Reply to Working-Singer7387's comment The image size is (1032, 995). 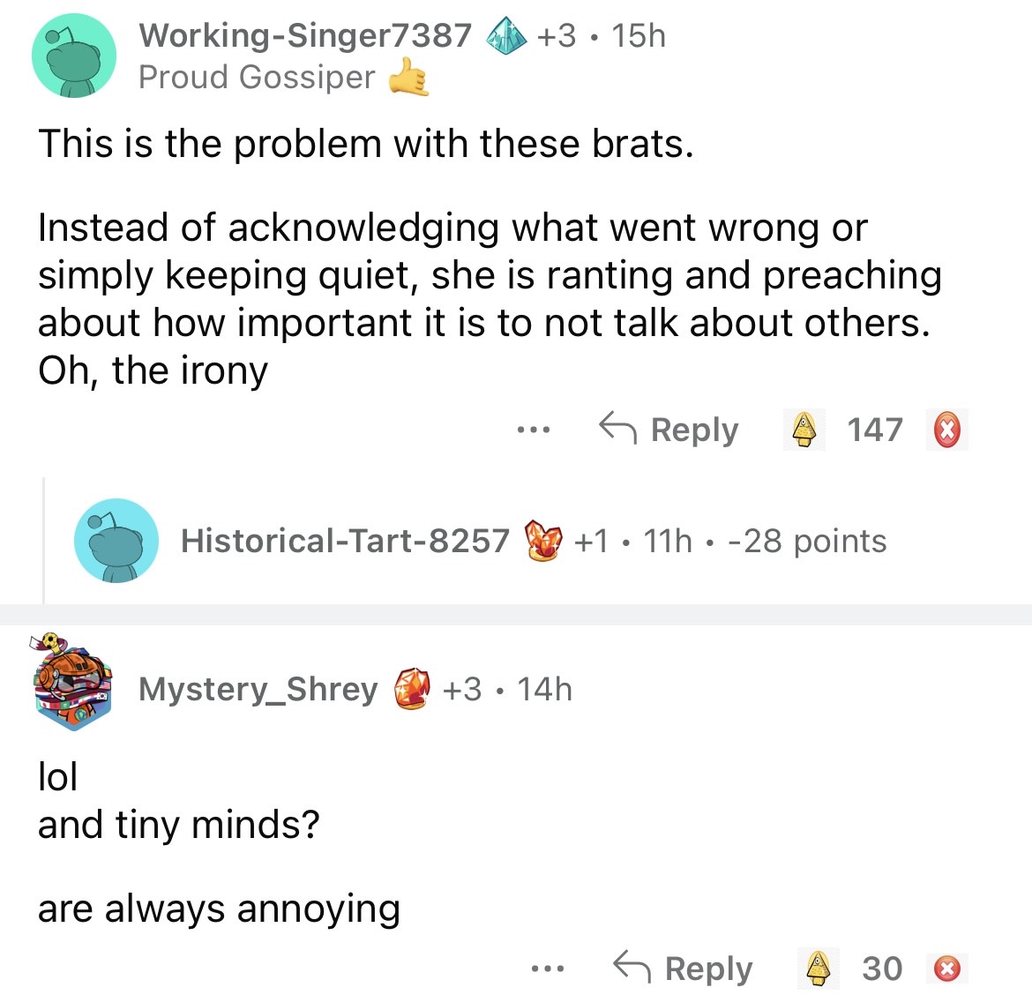tap(669, 430)
